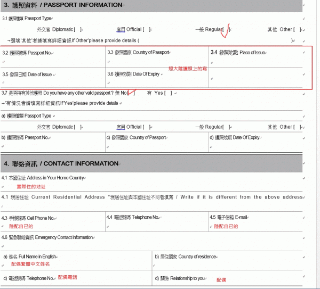The height and width of the screenshot is (289, 320).
Task: Select Yes for other valid passport
Action: point(169,93)
